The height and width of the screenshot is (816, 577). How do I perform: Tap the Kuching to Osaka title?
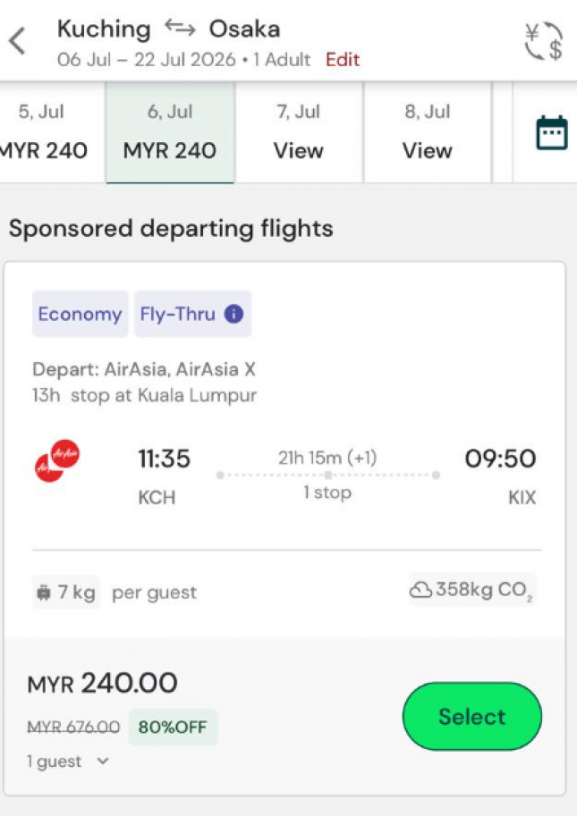[168, 29]
